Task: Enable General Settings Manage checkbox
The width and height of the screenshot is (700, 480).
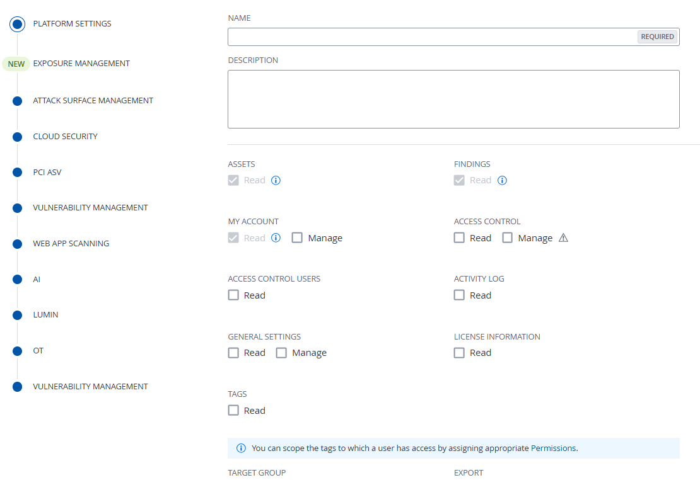Action: [x=281, y=353]
